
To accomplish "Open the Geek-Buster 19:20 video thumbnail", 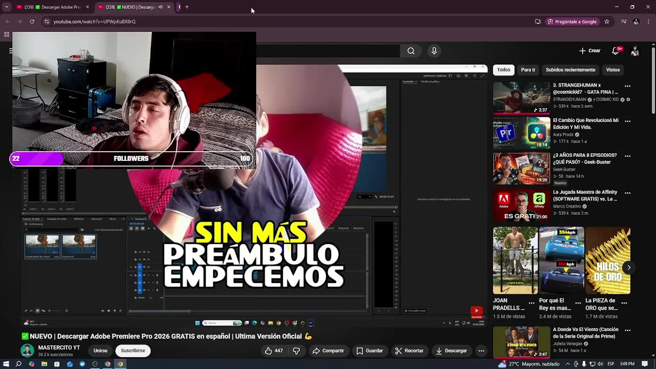I will tap(522, 168).
